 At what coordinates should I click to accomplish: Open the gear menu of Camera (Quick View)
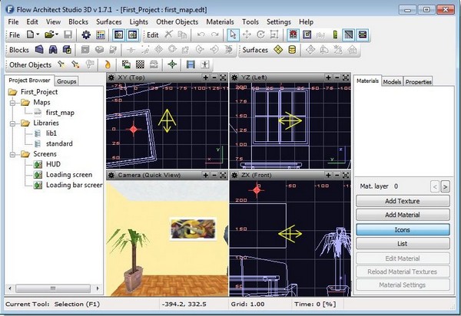point(111,175)
